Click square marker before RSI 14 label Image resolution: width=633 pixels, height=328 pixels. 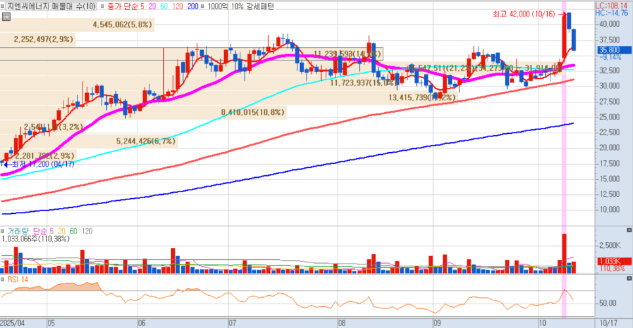pos(3,279)
